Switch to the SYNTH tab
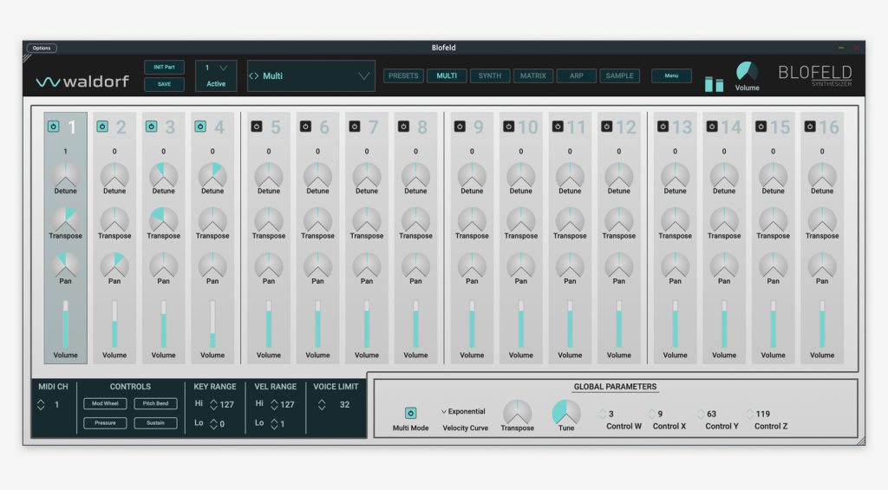Viewport: 888px width, 490px height. pos(490,76)
